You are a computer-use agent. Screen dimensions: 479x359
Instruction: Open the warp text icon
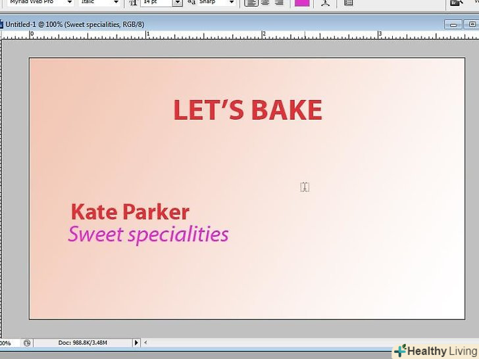click(x=325, y=3)
